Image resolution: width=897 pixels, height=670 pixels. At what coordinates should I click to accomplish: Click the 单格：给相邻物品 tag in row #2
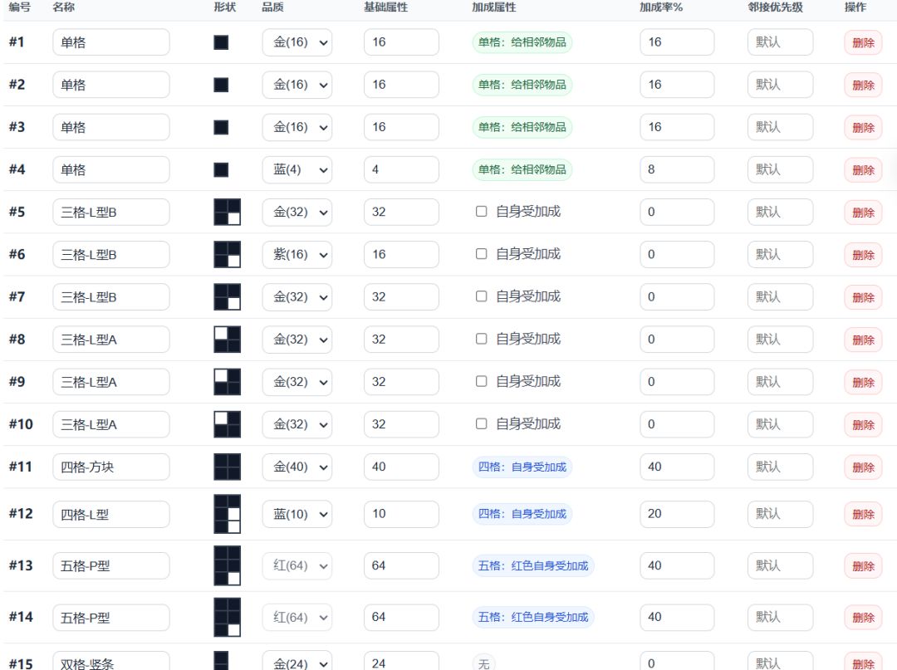522,85
